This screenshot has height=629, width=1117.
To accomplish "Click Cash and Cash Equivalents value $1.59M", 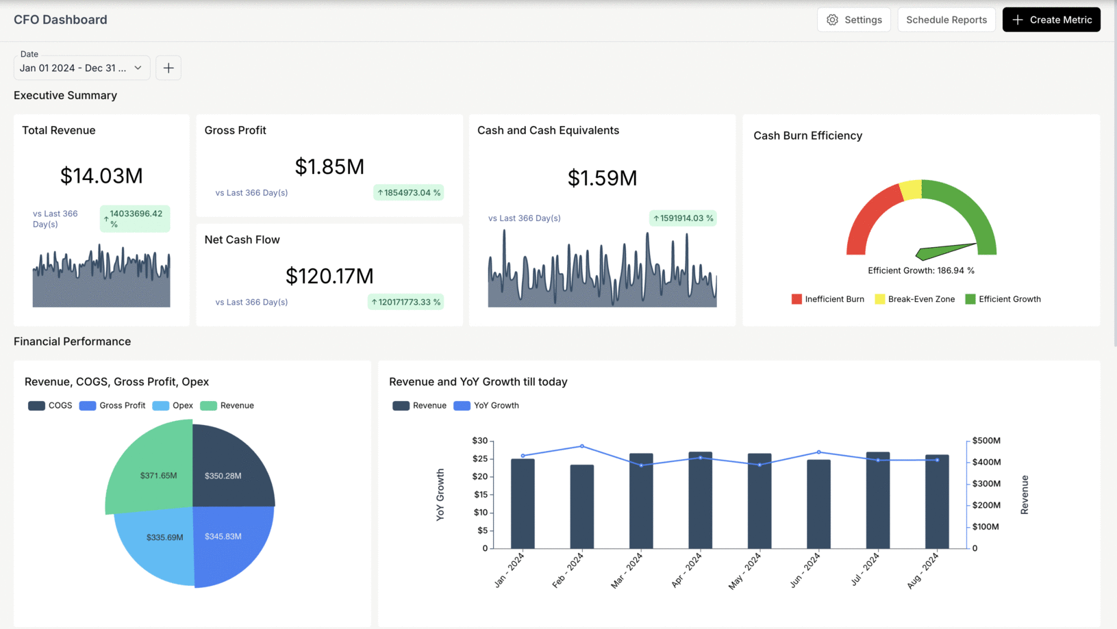I will [x=602, y=178].
